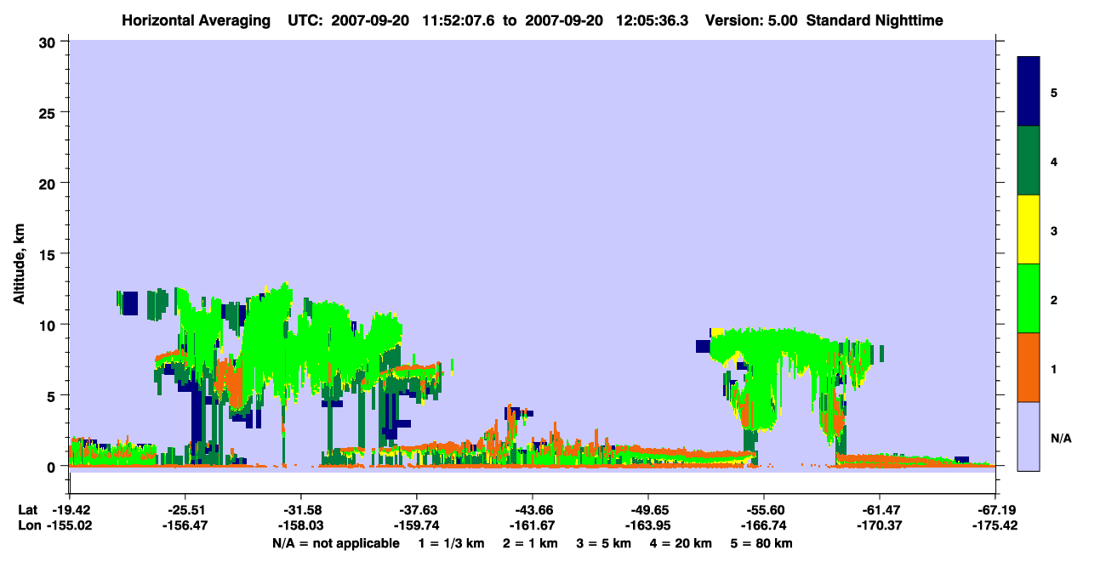Click the '3 = 5 km' legend entry
Image resolution: width=1106 pixels, height=567 pixels.
click(x=603, y=543)
